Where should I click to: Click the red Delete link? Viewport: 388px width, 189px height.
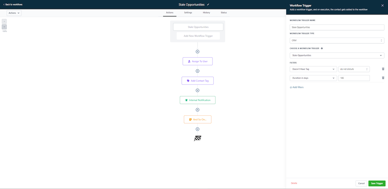(294, 183)
